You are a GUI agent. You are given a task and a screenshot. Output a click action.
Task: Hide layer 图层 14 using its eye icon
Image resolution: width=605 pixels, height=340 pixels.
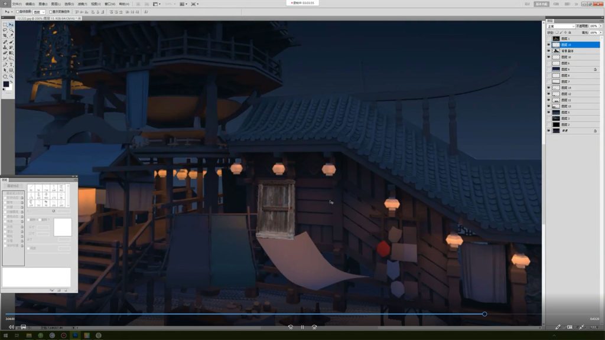click(x=549, y=88)
